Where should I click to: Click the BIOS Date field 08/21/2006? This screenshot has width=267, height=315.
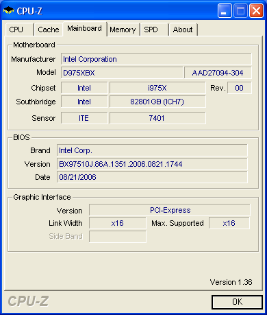click(x=152, y=177)
